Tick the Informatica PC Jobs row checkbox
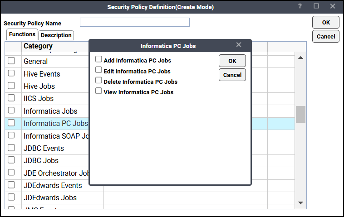 pyautogui.click(x=11, y=123)
